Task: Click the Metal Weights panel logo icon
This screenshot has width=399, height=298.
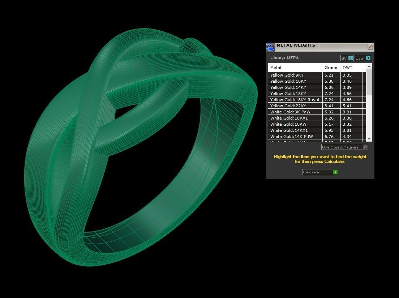Action: tap(270, 47)
